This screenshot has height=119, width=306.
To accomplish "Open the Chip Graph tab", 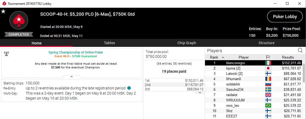I will click(186, 43).
